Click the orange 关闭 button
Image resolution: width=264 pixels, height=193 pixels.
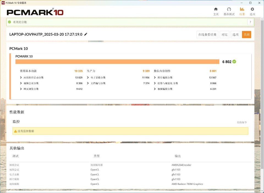[x=246, y=35]
